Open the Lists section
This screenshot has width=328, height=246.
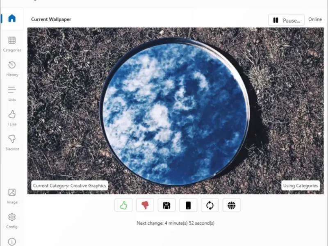tap(12, 93)
